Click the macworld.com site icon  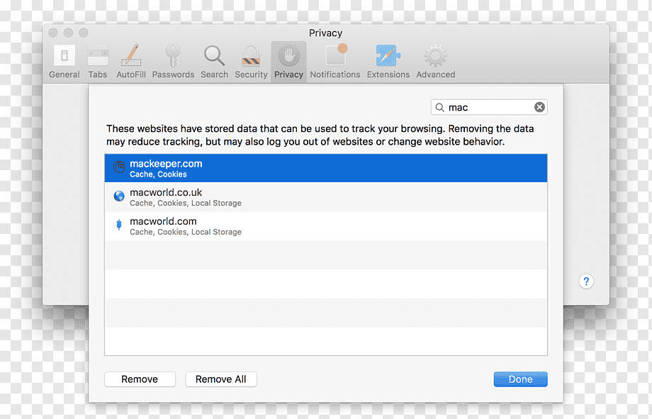pos(119,225)
